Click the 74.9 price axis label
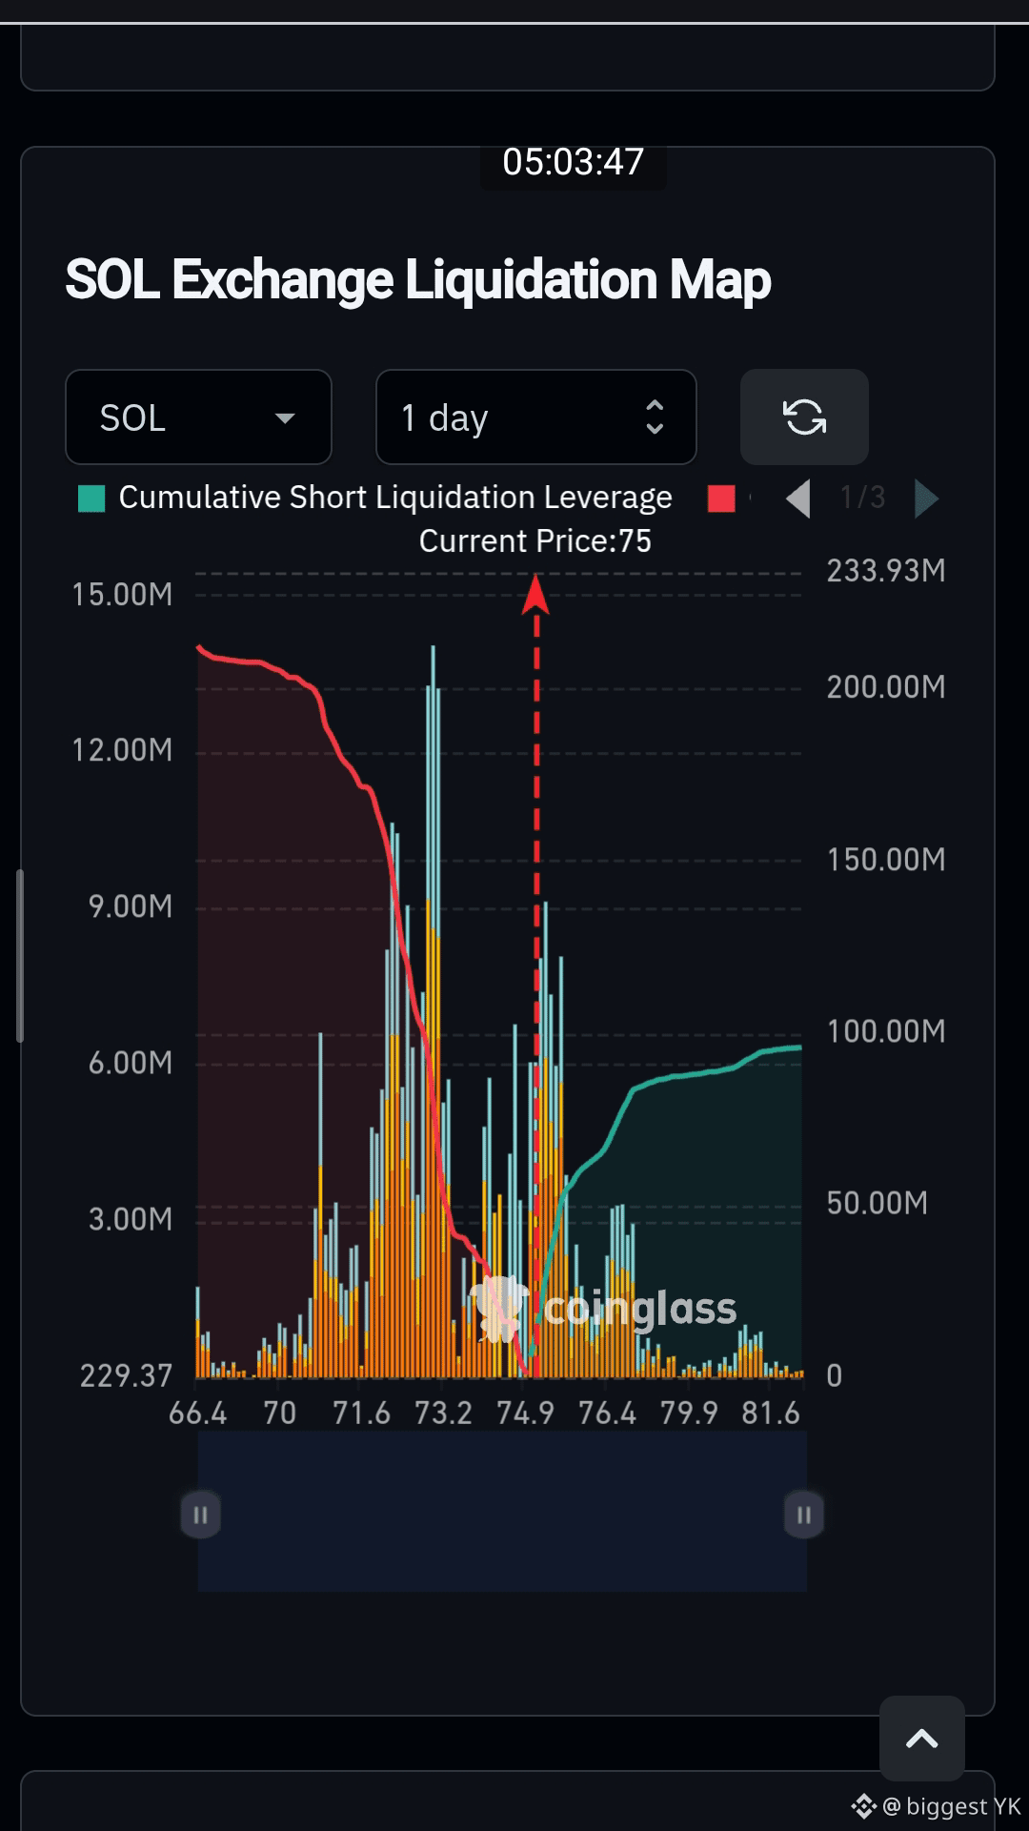Screen dimensions: 1029x1831 click(x=526, y=1413)
